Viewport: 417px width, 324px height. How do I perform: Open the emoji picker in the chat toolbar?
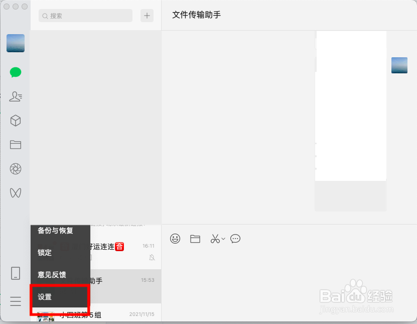(175, 239)
